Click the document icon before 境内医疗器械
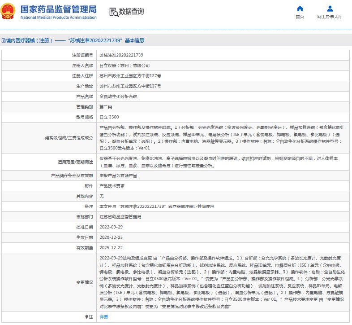This screenshot has height=325, width=352. (3, 40)
